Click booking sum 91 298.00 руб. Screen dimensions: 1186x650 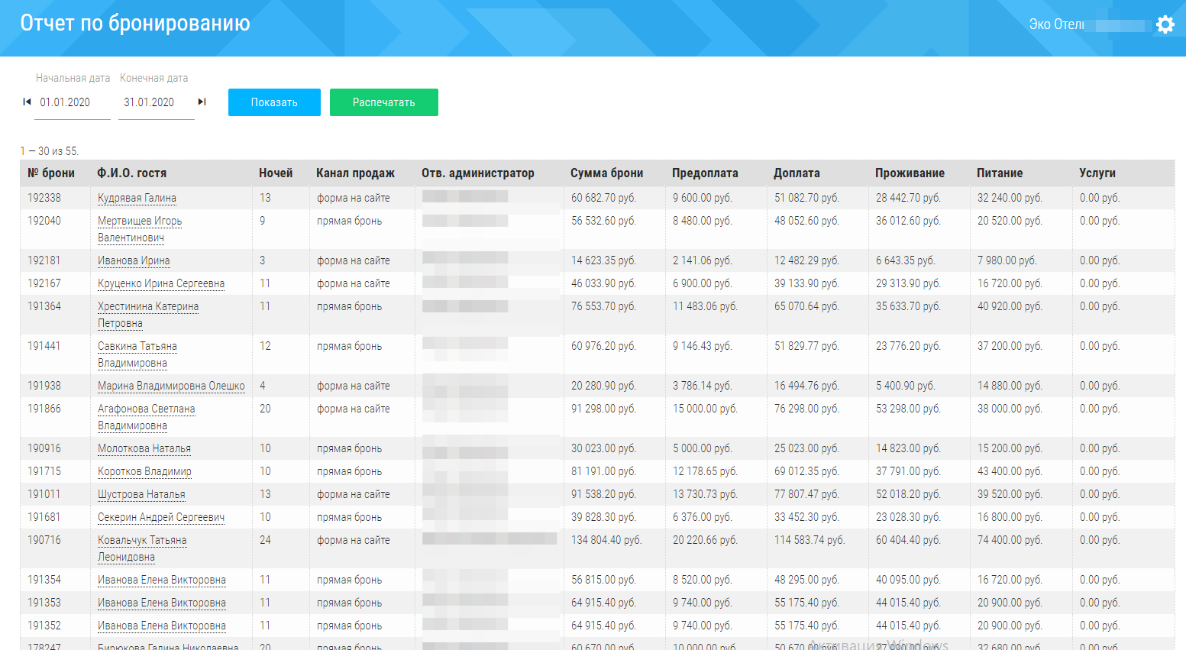[603, 409]
